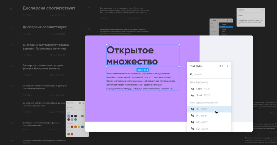The height and width of the screenshot is (145, 277).
Task: Add a new text style with plus icon
Action: tap(227, 66)
